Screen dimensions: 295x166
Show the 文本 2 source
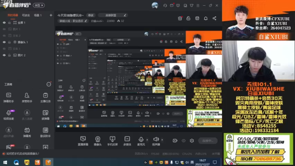click(4, 35)
